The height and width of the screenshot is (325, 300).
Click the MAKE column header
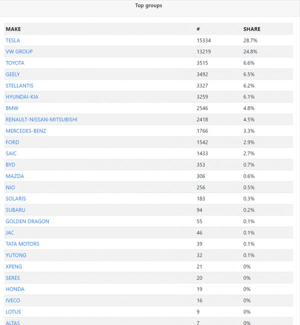click(x=13, y=29)
